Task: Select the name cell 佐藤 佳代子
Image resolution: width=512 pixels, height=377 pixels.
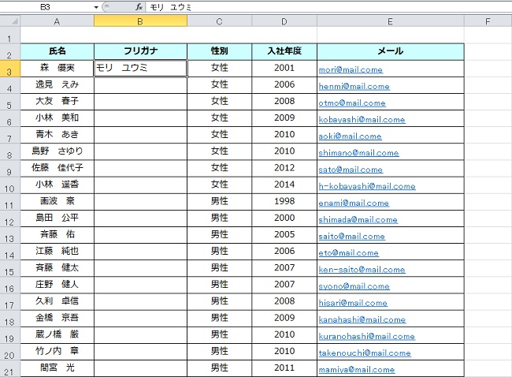Action: (x=57, y=168)
